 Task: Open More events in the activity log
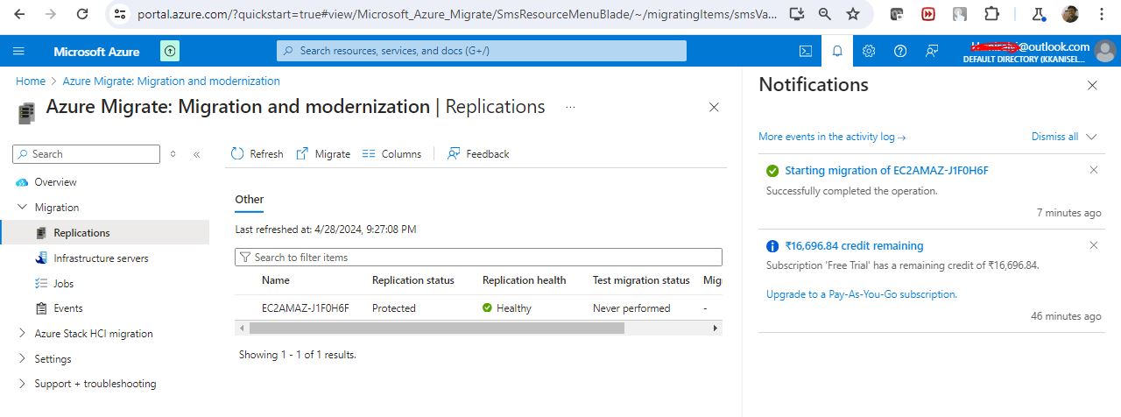(x=831, y=137)
